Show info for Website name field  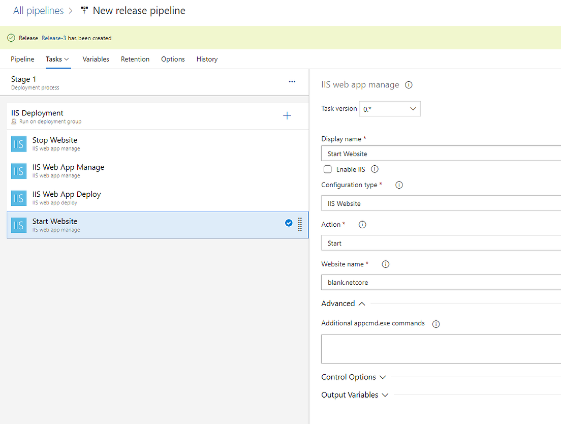coord(385,264)
